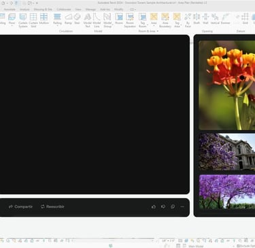Open the Model Group dropdown arrow
Viewport: 255px width, 248px height.
(x=112, y=24)
